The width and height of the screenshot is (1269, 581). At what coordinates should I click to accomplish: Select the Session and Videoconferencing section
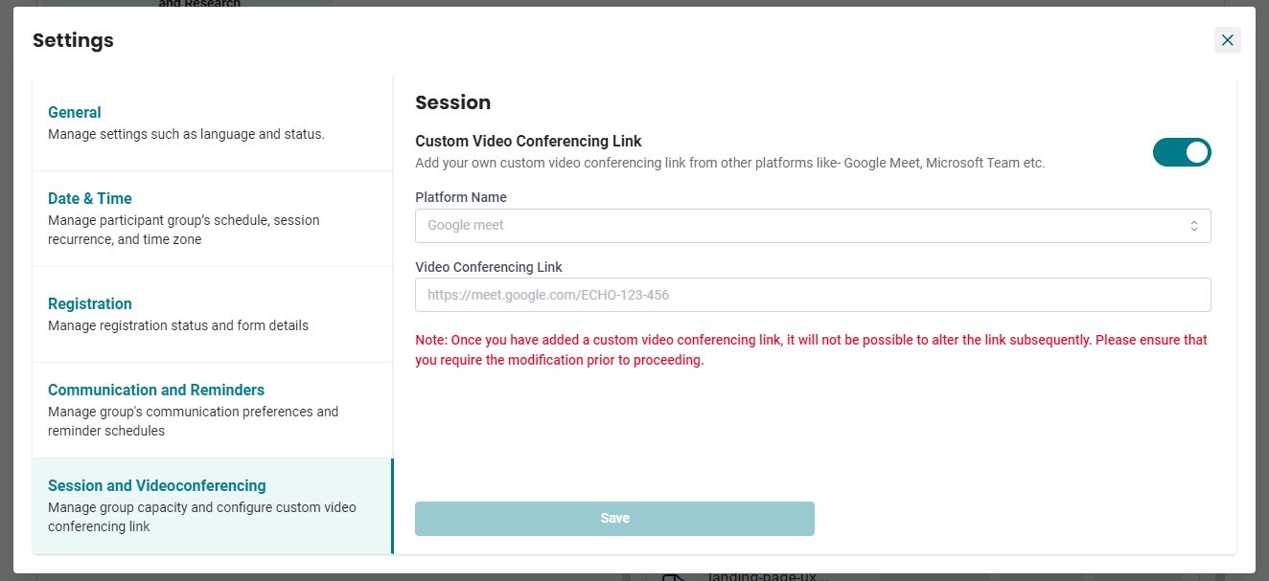(213, 506)
